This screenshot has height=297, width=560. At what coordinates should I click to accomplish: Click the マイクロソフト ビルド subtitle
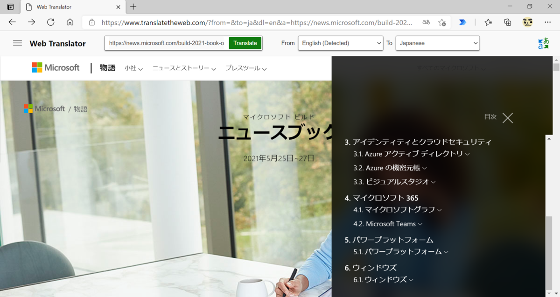pos(279,117)
